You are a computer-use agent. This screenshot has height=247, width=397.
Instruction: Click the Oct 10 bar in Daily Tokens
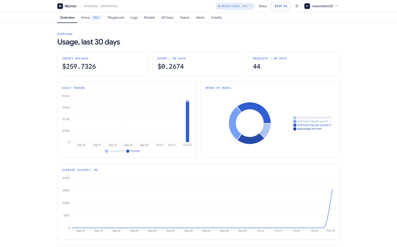(x=188, y=121)
